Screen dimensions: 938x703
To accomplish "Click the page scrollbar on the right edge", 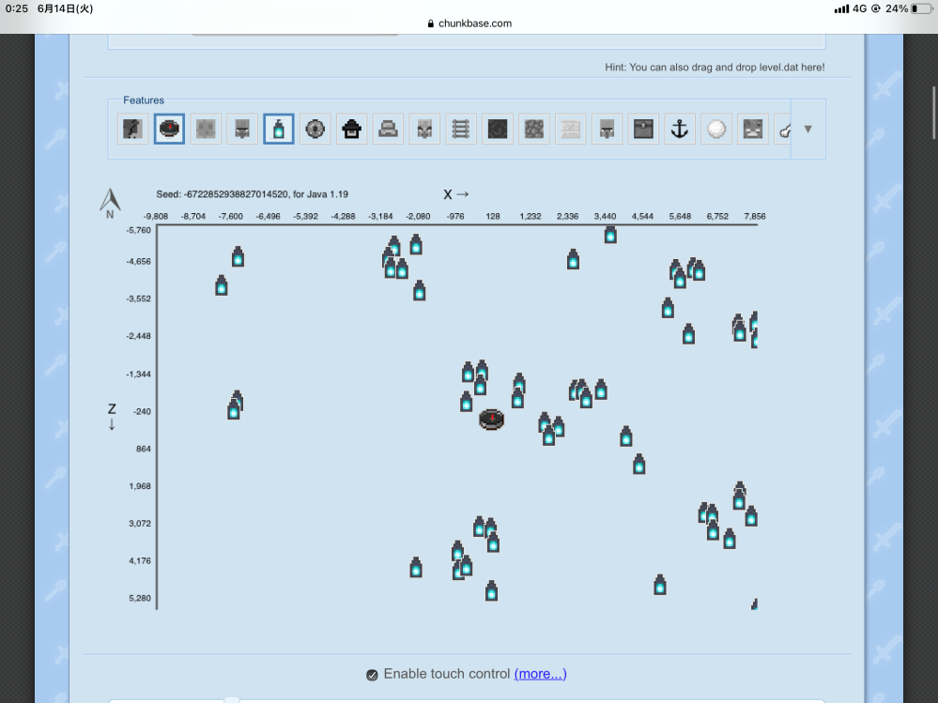I will coord(934,113).
